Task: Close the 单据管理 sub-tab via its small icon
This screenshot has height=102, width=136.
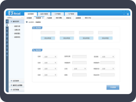Action: (x=43, y=18)
